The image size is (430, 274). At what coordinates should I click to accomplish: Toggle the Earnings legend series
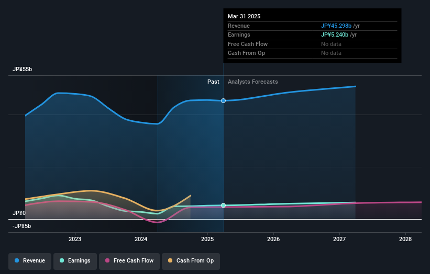pos(75,261)
